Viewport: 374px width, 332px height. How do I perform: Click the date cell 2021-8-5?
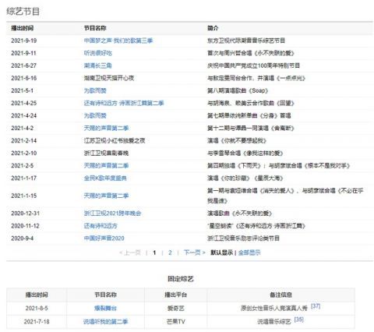pyautogui.click(x=37, y=309)
